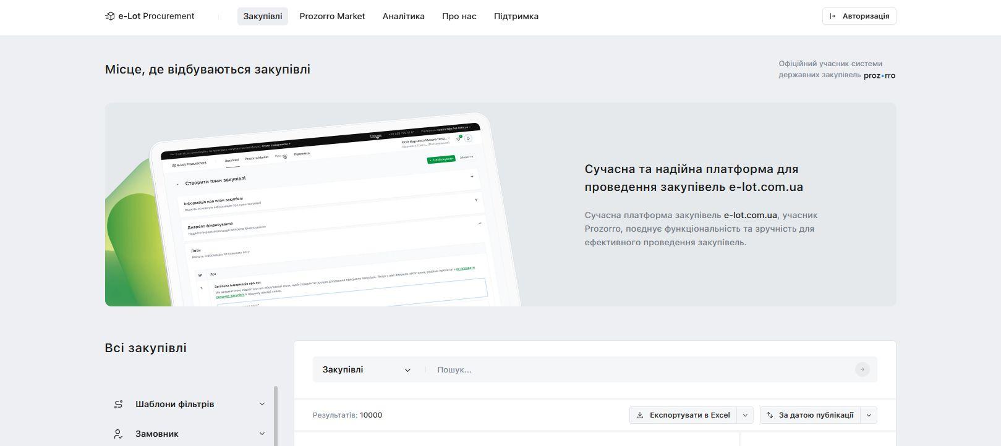Open the e-lot.com.ua link in description
The width and height of the screenshot is (1001, 446).
pos(750,215)
